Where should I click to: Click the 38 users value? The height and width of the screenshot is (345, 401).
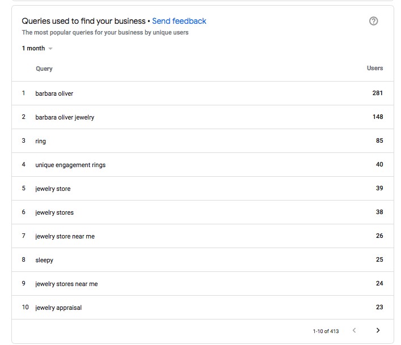[379, 212]
